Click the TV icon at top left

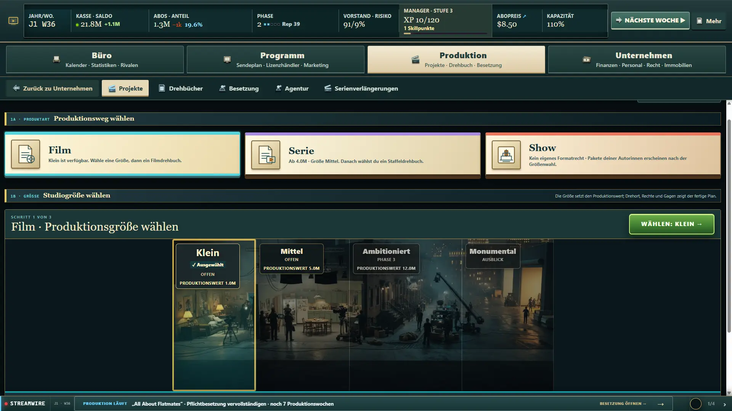pos(13,21)
